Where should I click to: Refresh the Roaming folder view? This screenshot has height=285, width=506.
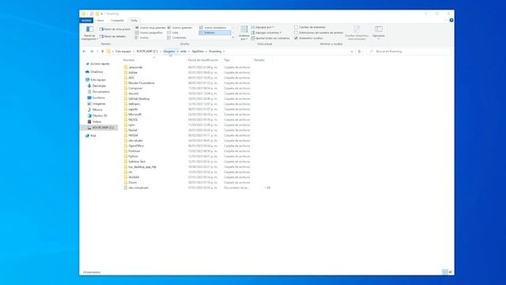pyautogui.click(x=359, y=51)
